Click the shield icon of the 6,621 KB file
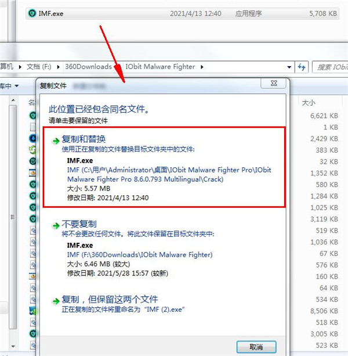 tap(33, 116)
